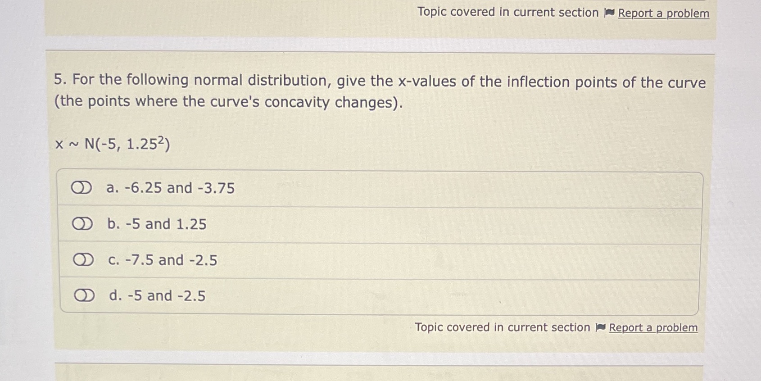Viewport: 761px width, 381px height.
Task: Click bottom Topic covered in current section label
Action: 503,327
